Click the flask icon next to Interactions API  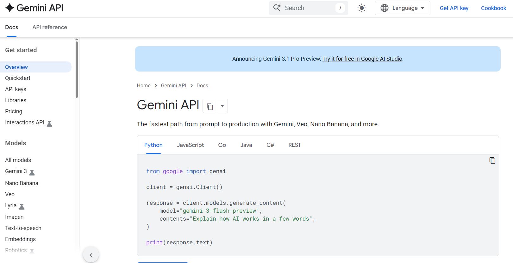(x=49, y=123)
